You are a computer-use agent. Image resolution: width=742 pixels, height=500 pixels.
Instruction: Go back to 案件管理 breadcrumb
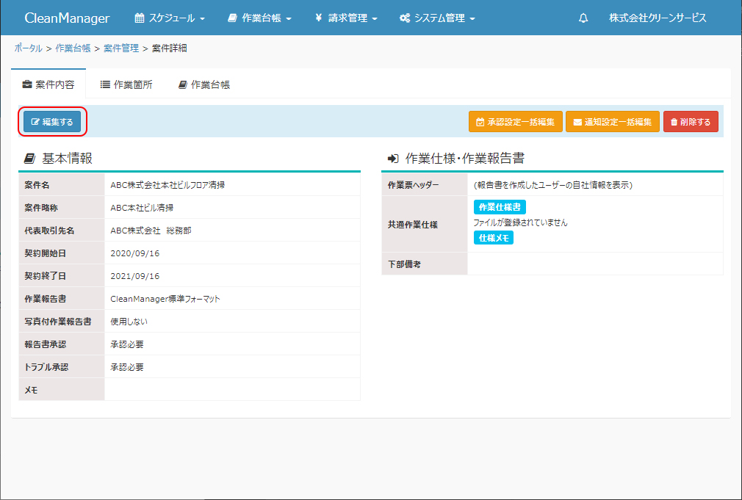(121, 48)
